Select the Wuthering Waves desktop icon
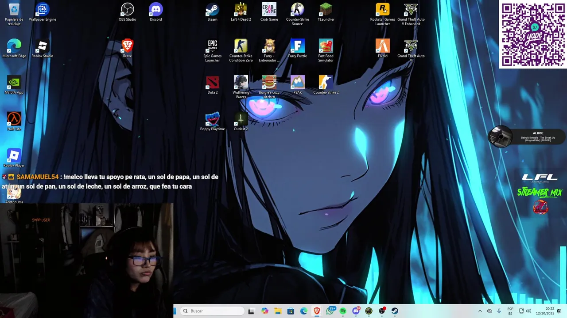The width and height of the screenshot is (567, 318). pos(241,87)
